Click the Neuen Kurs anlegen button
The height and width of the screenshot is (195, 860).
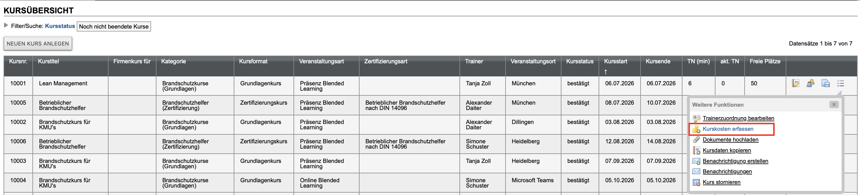click(x=38, y=44)
